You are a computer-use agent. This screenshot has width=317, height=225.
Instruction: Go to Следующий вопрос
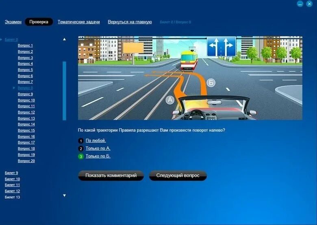click(178, 176)
